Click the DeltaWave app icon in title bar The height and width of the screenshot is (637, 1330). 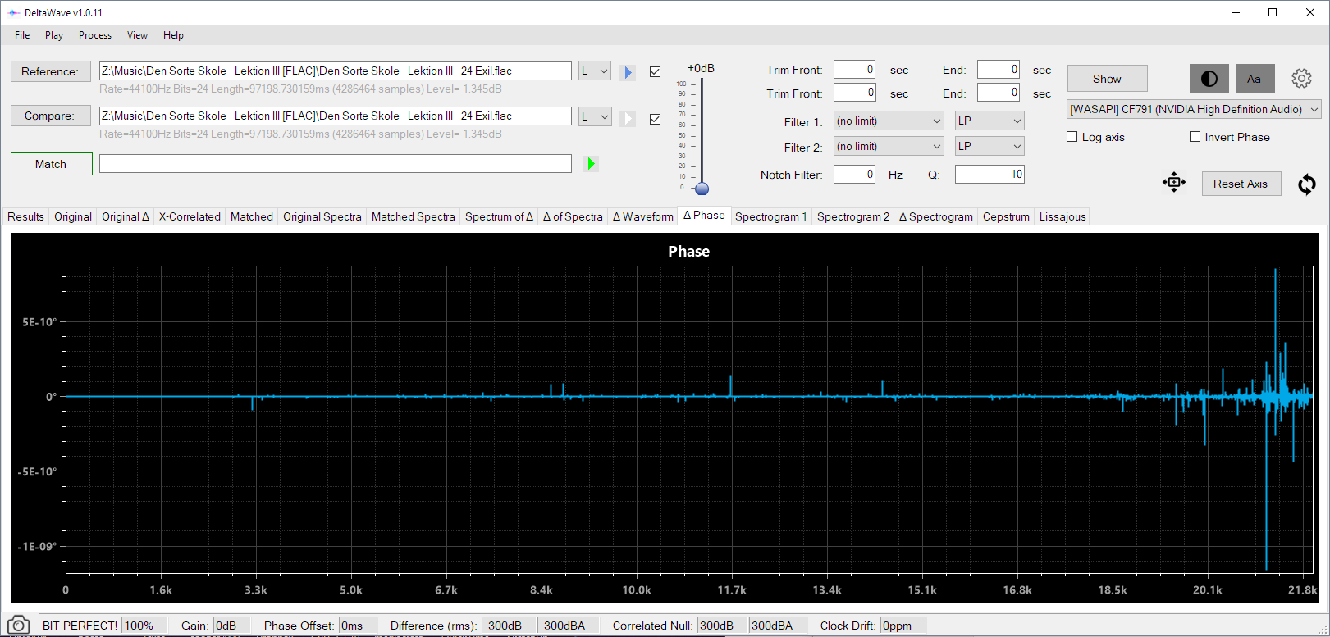[x=13, y=13]
